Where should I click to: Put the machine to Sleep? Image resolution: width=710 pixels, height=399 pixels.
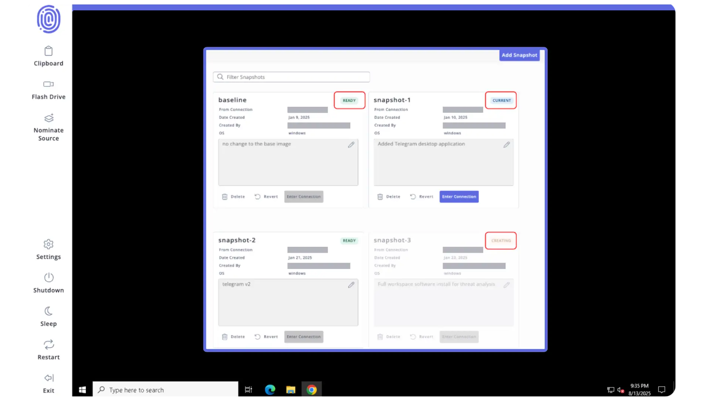coord(48,317)
